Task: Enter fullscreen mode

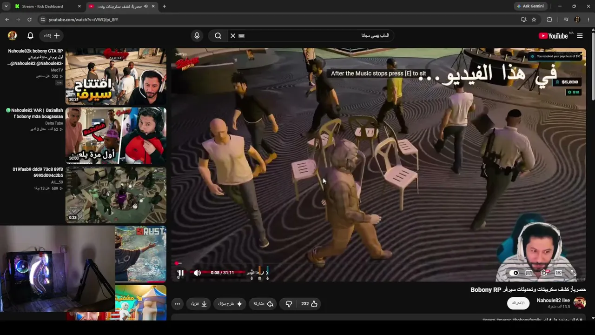Action: click(573, 273)
